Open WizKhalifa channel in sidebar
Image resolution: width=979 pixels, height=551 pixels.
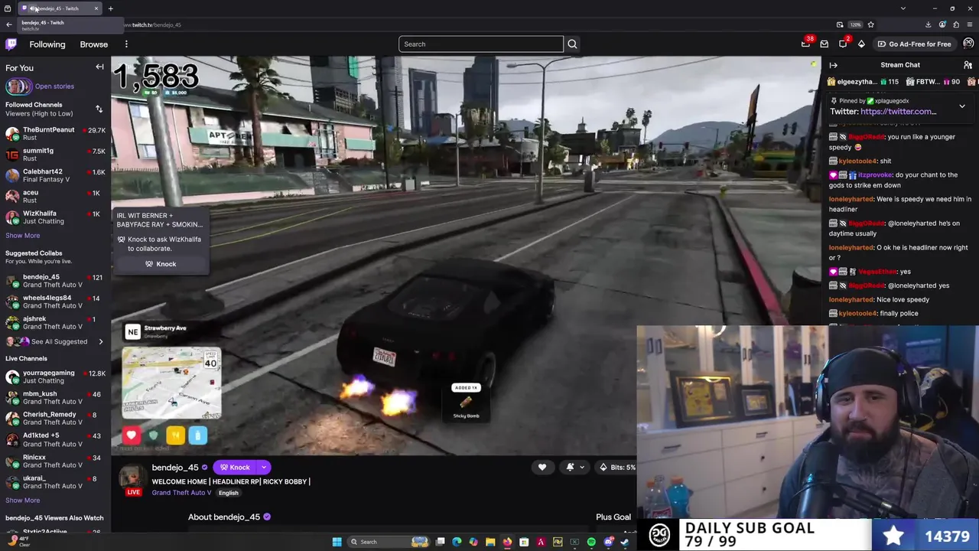(55, 217)
